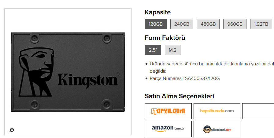
Task: Click the Satın Alma Seçenekleri heading
Action: (x=179, y=96)
